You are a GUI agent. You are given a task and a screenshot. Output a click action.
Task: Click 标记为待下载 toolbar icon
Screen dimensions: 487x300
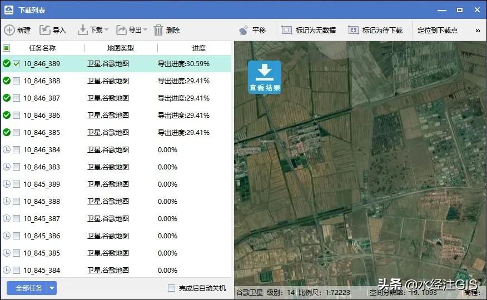(354, 30)
